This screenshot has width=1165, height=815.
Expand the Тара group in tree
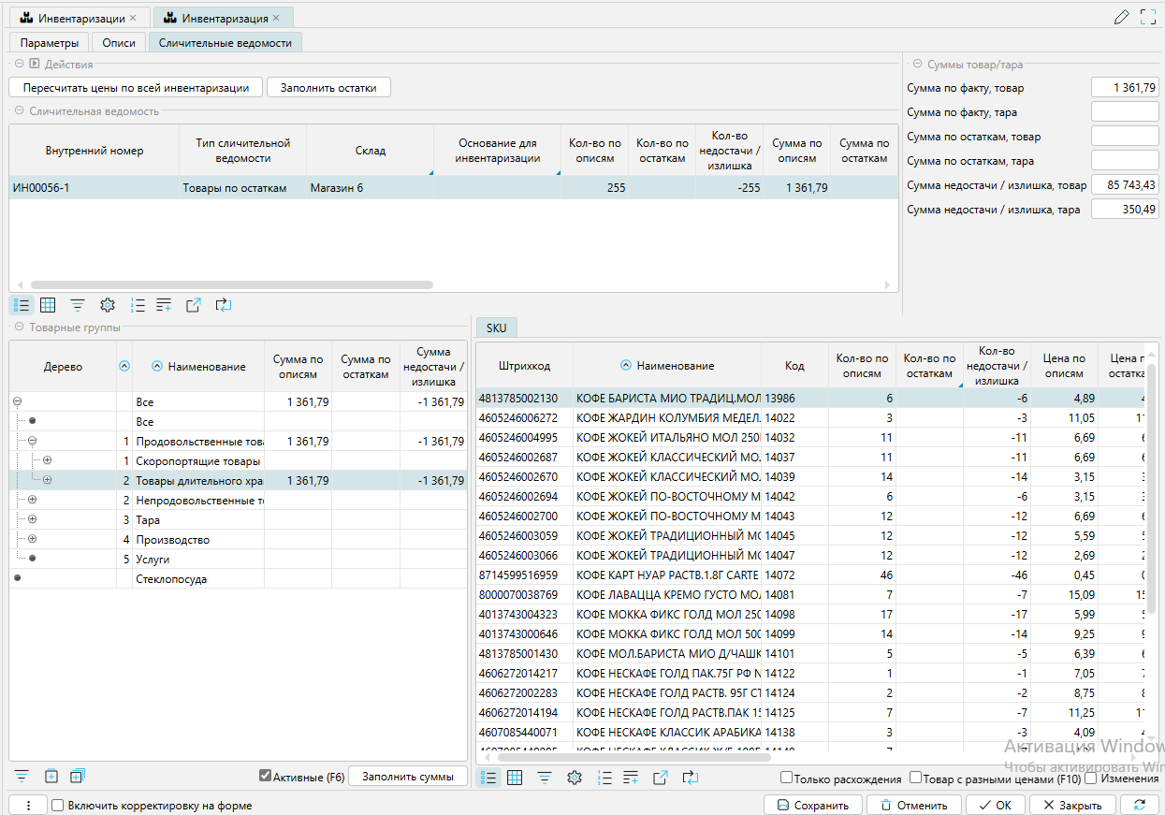coord(32,519)
